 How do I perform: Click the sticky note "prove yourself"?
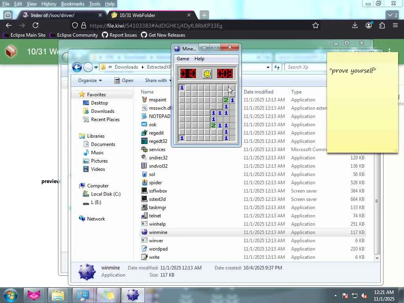362,102
